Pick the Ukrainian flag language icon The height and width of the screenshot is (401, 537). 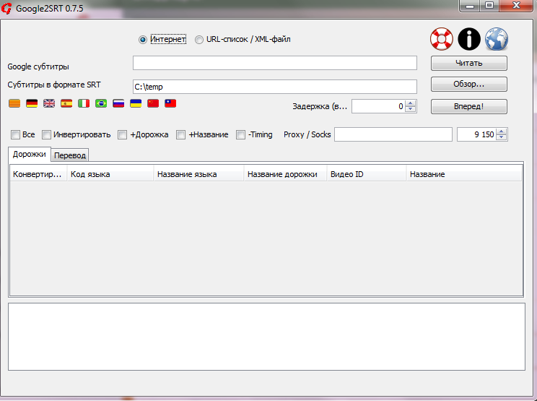click(x=136, y=103)
